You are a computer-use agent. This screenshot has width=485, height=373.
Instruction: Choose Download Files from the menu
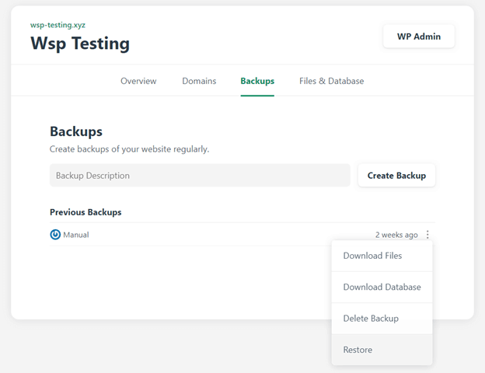pos(382,256)
